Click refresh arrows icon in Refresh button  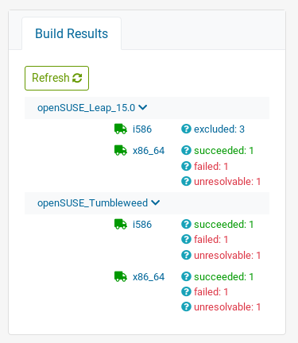[77, 78]
